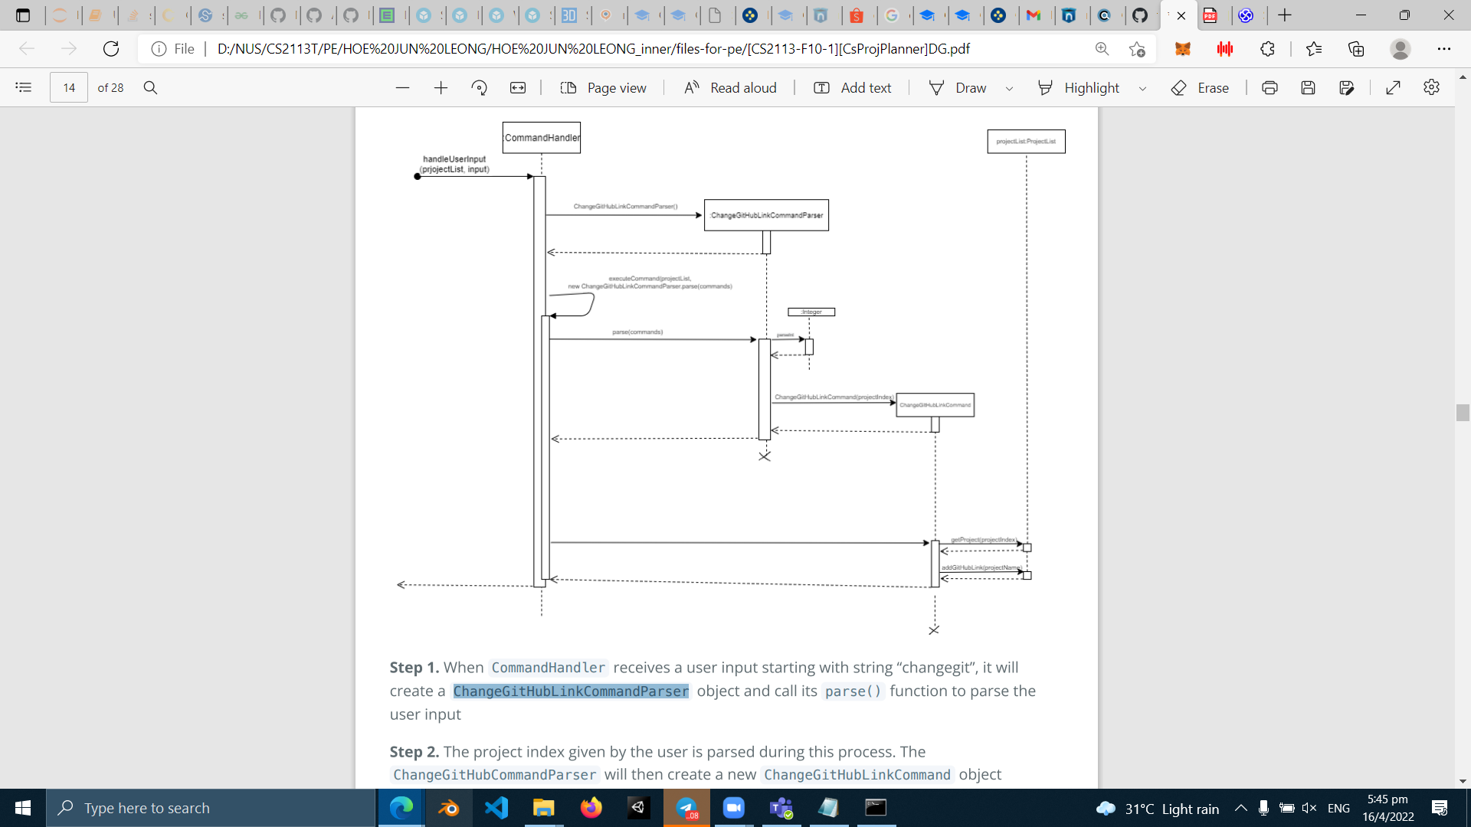
Task: Open PDF viewer settings gear
Action: (1431, 87)
